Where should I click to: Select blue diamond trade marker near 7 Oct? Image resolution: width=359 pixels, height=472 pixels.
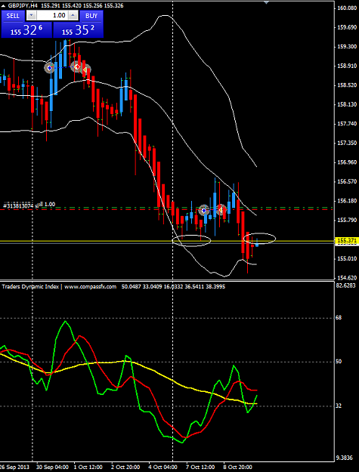coord(204,210)
